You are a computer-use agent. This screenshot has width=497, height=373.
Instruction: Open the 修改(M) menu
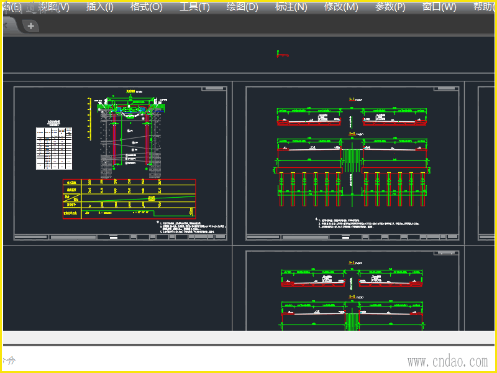341,7
